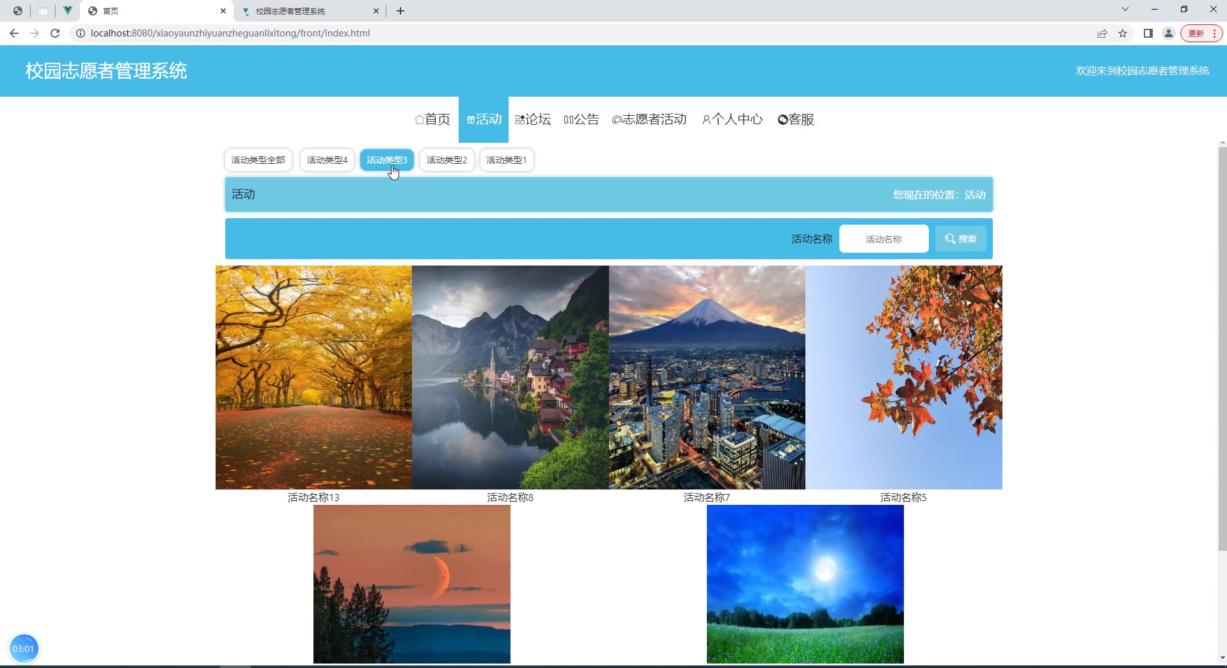This screenshot has height=668, width=1227.
Task: Open the browser profile avatar
Action: [x=1169, y=33]
